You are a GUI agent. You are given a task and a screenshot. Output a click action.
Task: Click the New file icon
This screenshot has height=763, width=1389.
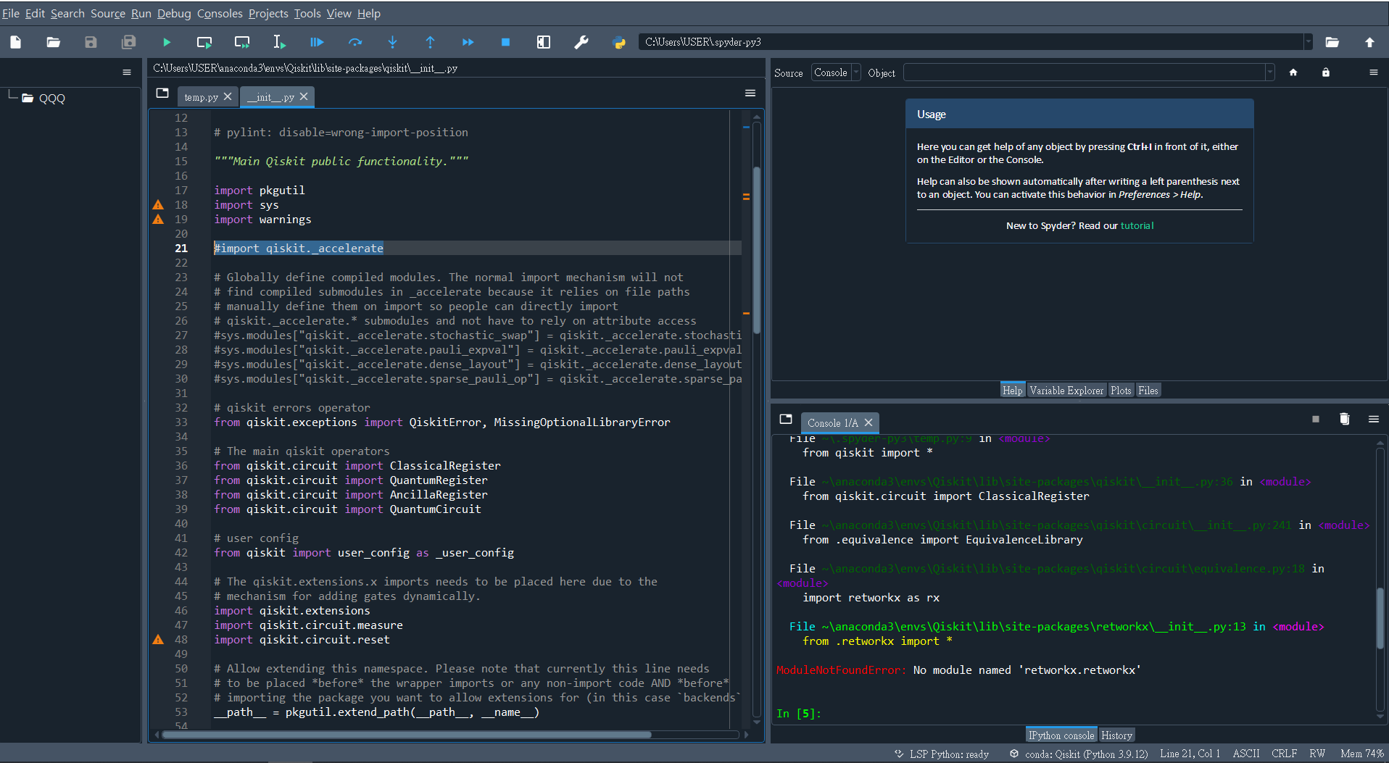click(15, 42)
